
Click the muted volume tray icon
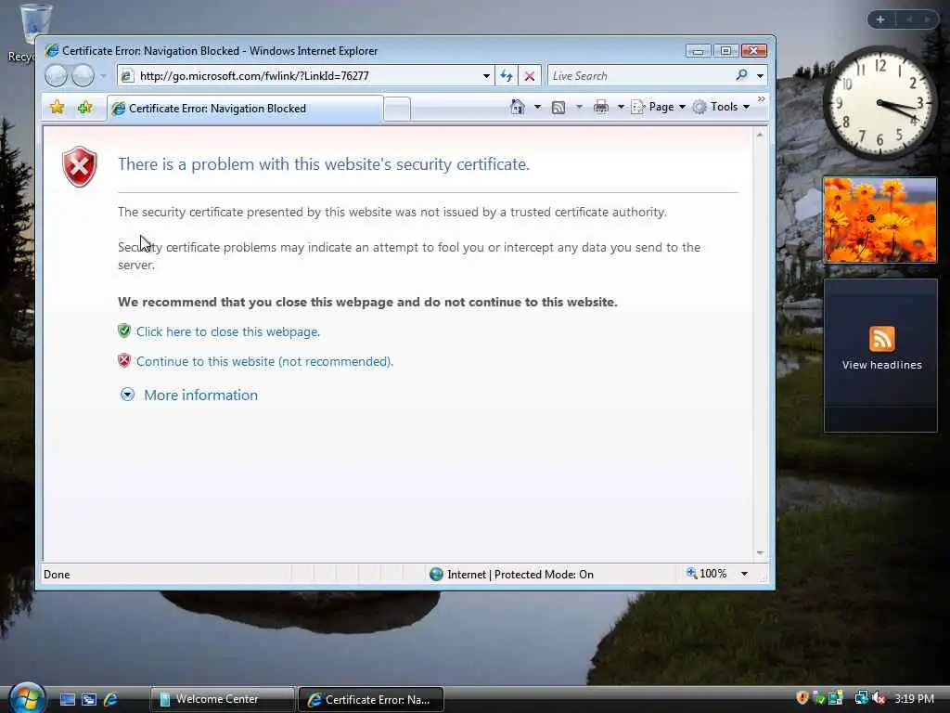point(879,698)
